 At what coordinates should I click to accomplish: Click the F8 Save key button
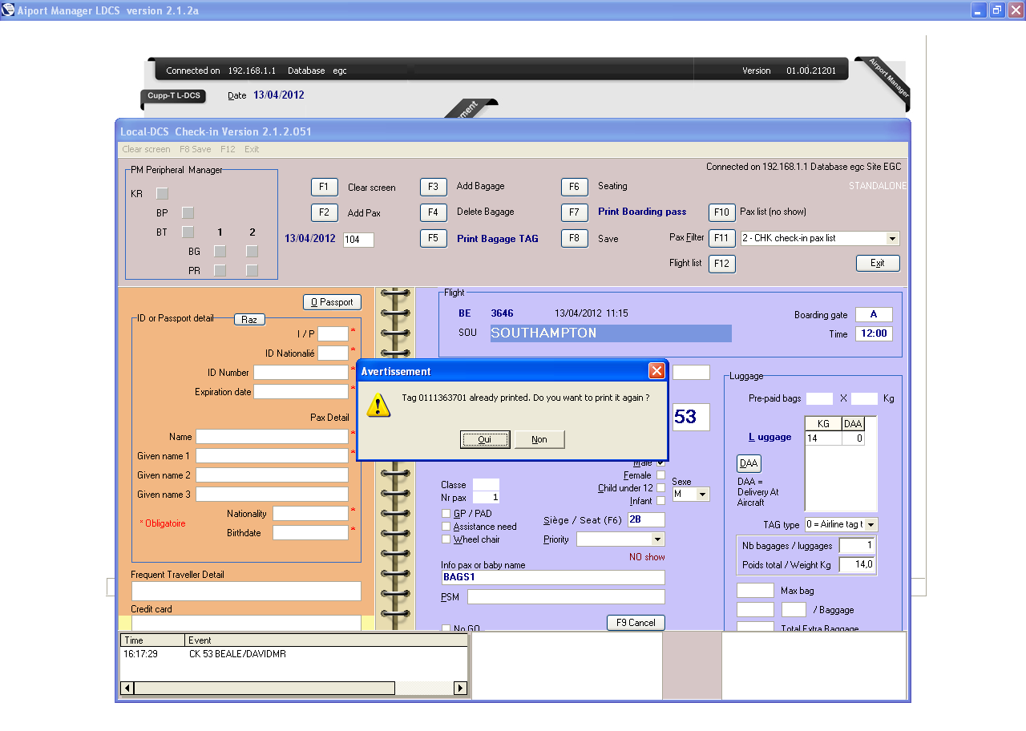(574, 238)
